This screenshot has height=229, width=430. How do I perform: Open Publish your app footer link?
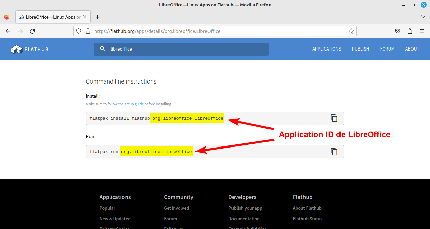(x=245, y=208)
